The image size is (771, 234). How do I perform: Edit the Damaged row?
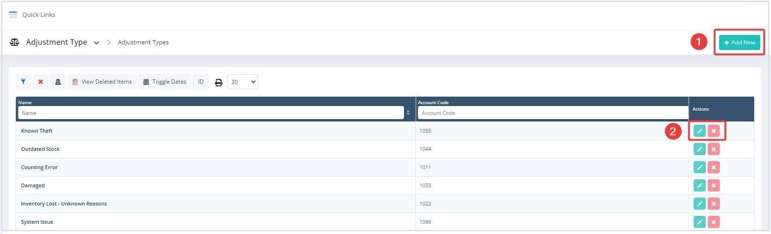[699, 185]
